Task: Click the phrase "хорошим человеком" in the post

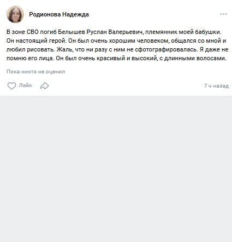Action: point(139,41)
